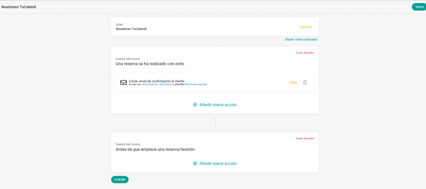Click 'Cuando esto ocurra' label above 'Antes de que'
426x189 pixels.
click(128, 144)
